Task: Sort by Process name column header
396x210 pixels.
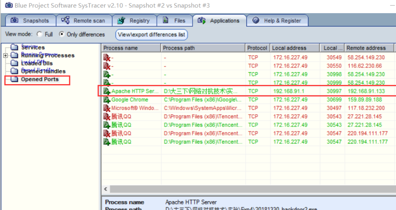Action: click(x=131, y=48)
